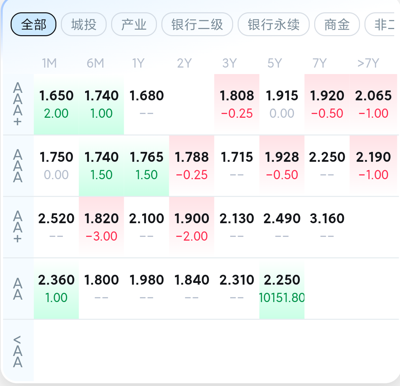
Task: Select the 银行二级 tab
Action: [197, 25]
